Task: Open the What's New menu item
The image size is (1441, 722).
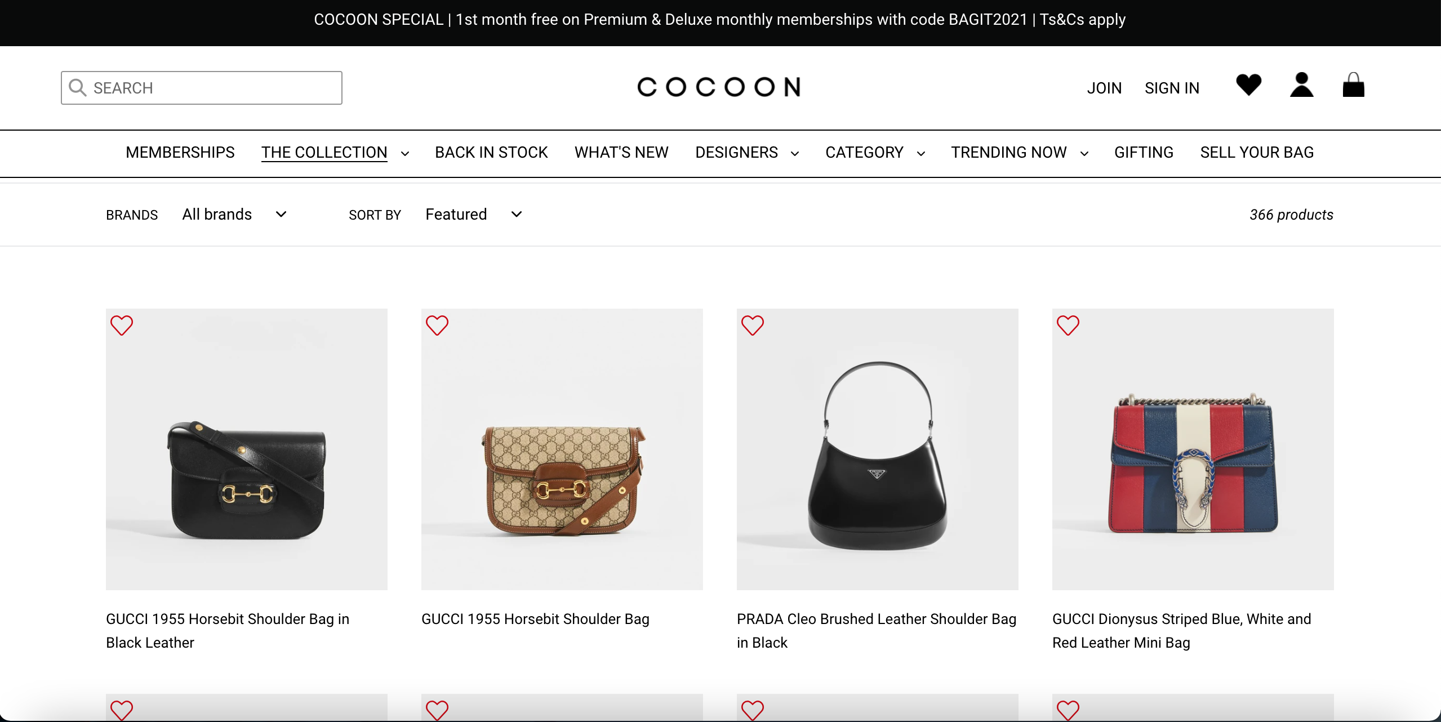Action: 621,153
